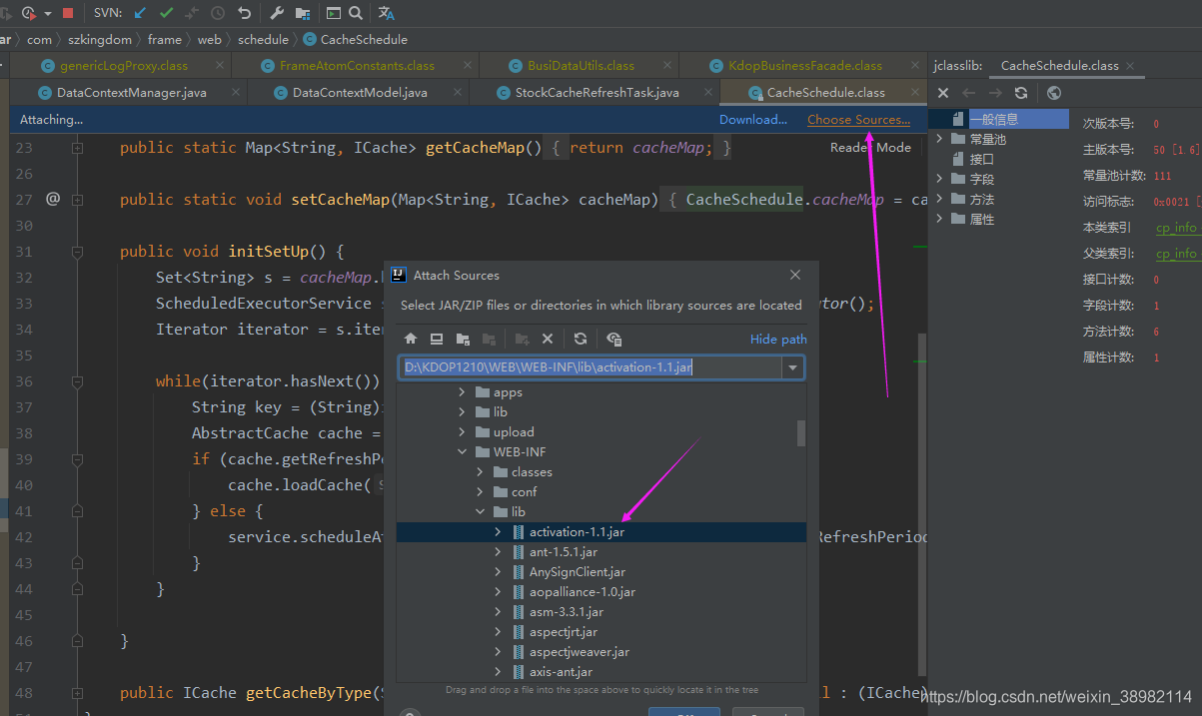Select aspectjrt.jar in tree

pos(564,631)
